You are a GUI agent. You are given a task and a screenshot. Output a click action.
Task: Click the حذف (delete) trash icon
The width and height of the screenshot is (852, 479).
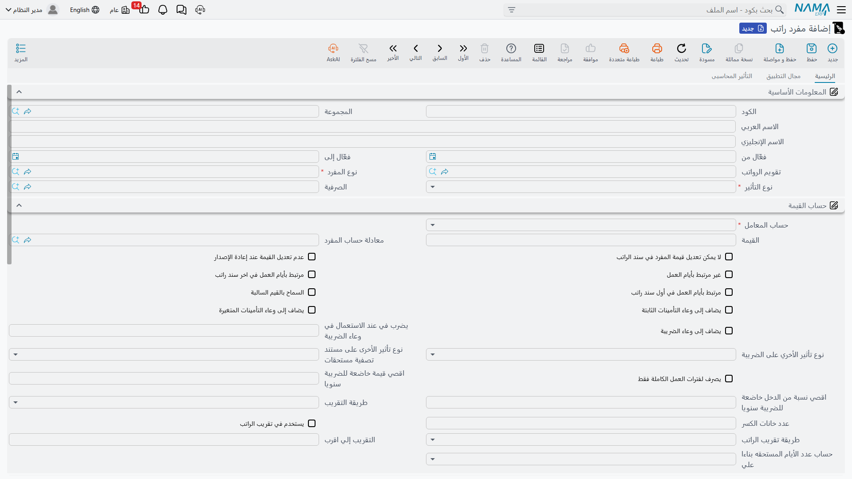485,48
